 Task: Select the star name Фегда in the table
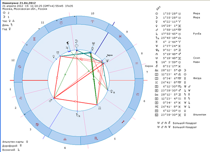(x=197, y=78)
